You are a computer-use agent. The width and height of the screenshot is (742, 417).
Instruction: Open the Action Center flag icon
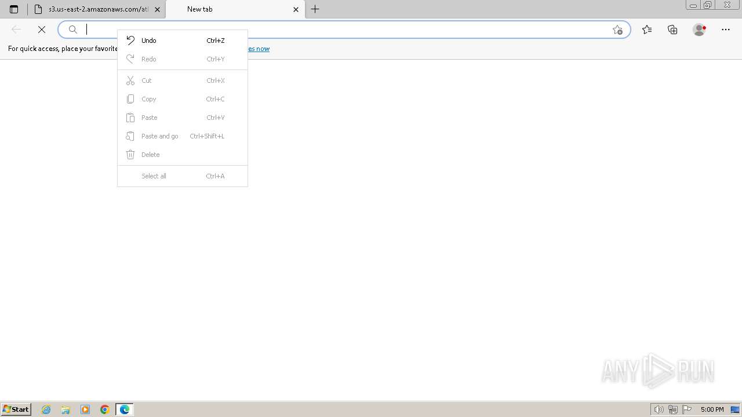click(x=687, y=409)
